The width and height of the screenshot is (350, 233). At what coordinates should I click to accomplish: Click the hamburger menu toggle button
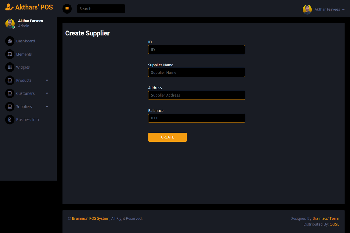coord(67,9)
